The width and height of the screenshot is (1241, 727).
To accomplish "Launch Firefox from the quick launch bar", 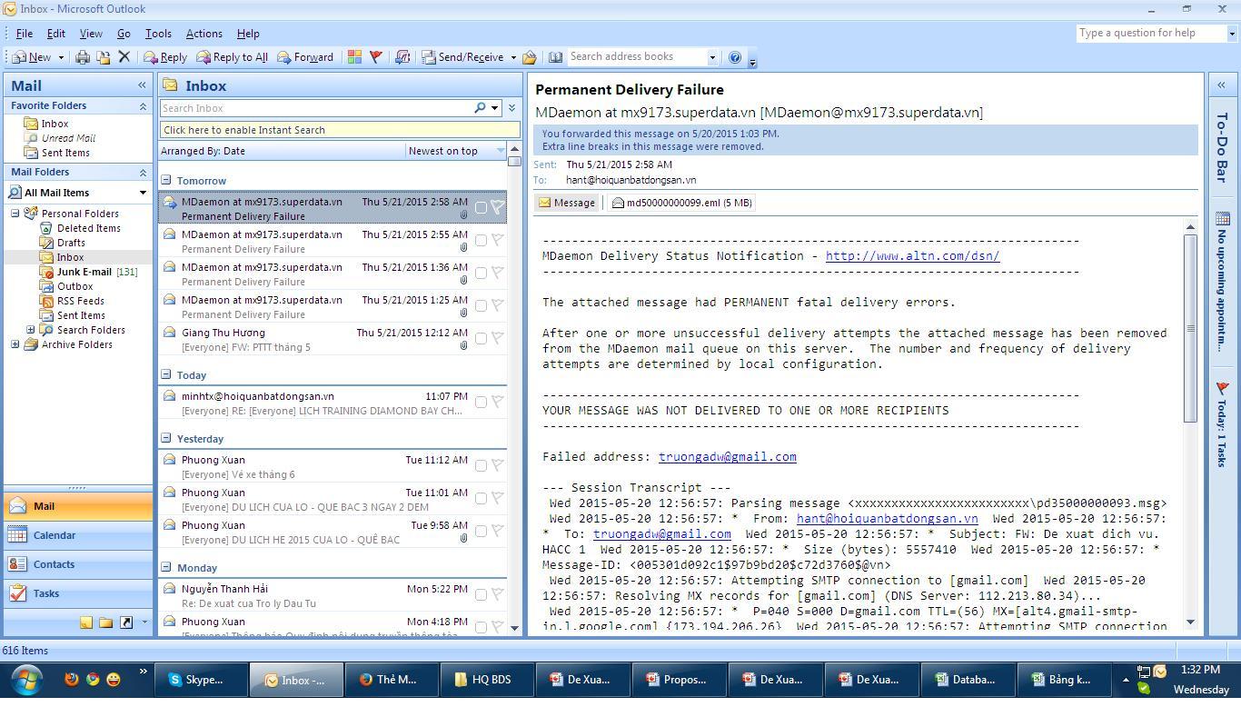I will point(71,679).
